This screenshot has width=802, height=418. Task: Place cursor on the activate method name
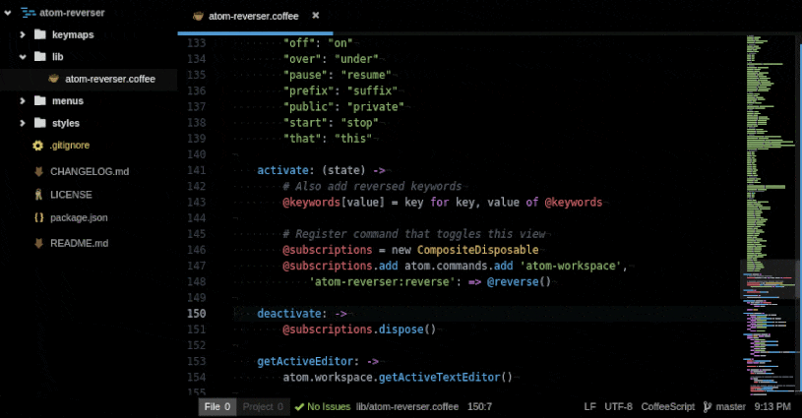pos(282,170)
